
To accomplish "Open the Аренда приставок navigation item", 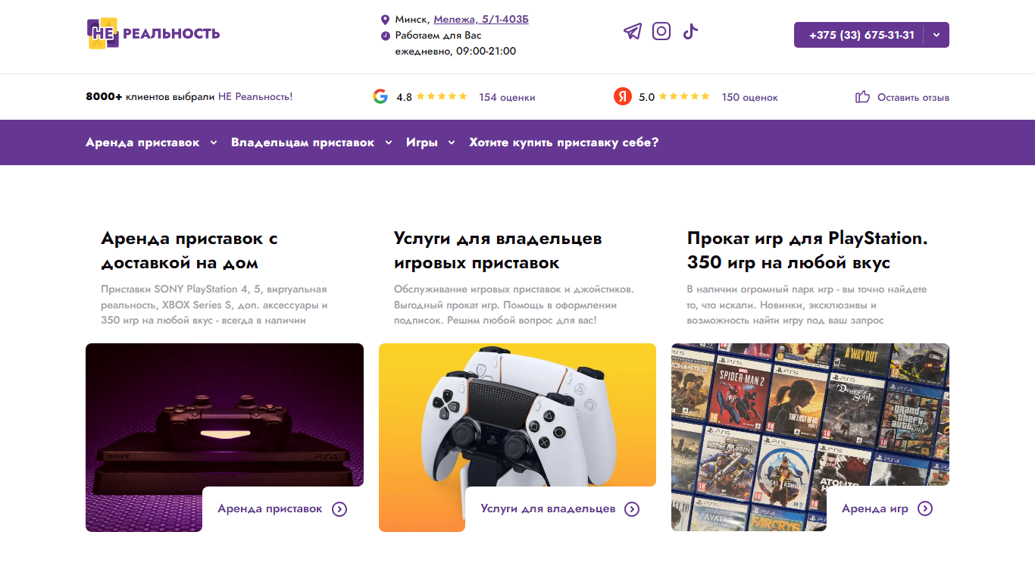I will click(142, 142).
